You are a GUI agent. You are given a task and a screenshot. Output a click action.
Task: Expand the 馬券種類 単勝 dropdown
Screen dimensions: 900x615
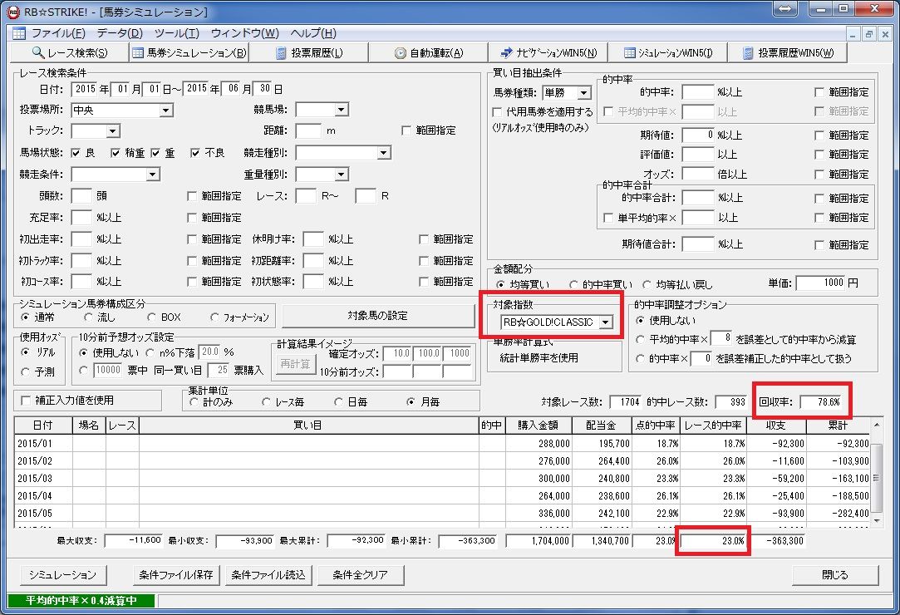583,92
